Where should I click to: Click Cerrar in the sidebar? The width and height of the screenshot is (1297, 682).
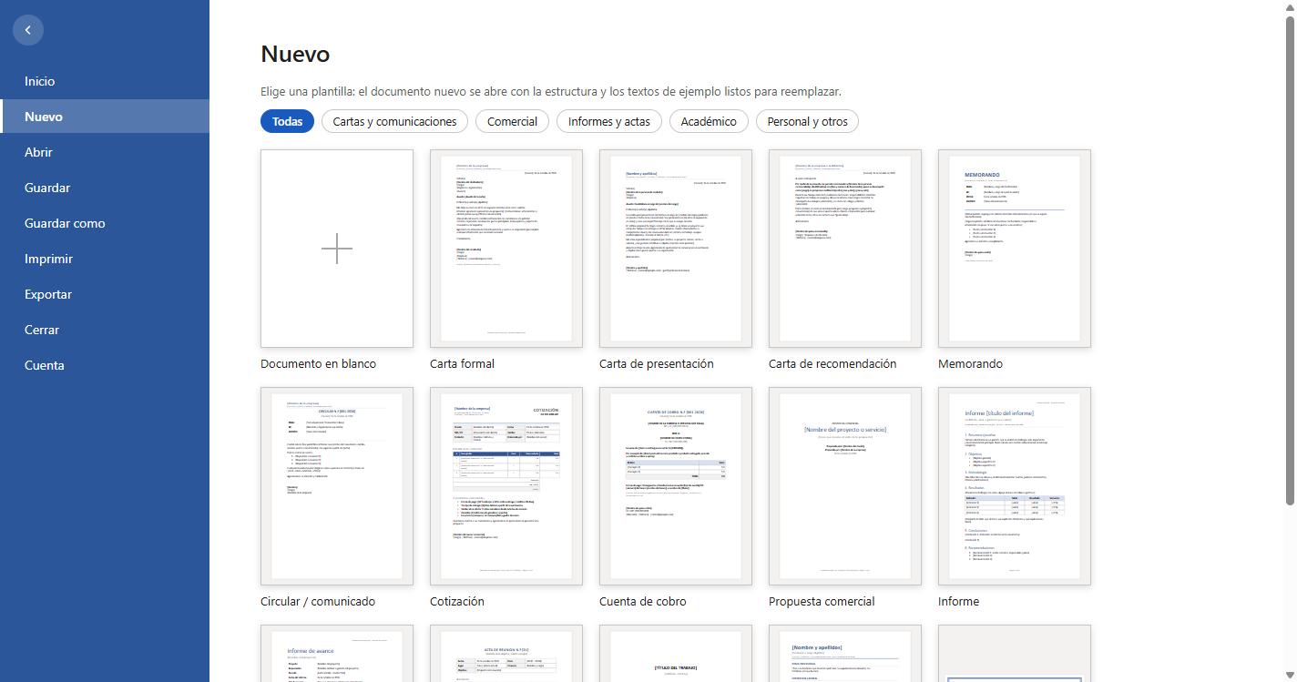[105, 330]
